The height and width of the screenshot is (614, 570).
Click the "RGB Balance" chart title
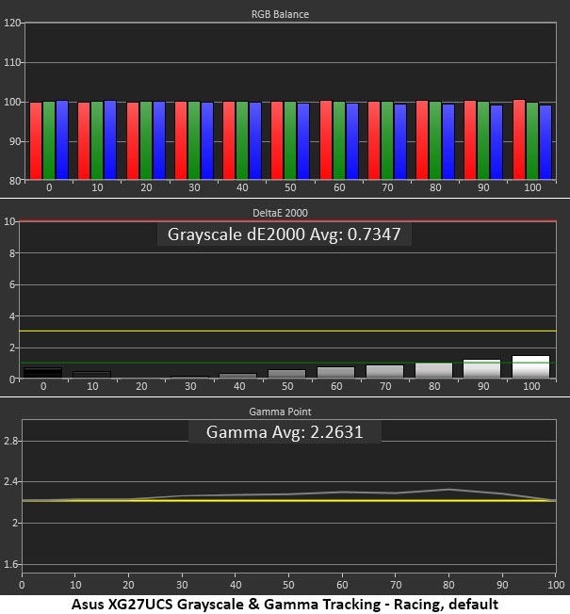coord(280,14)
